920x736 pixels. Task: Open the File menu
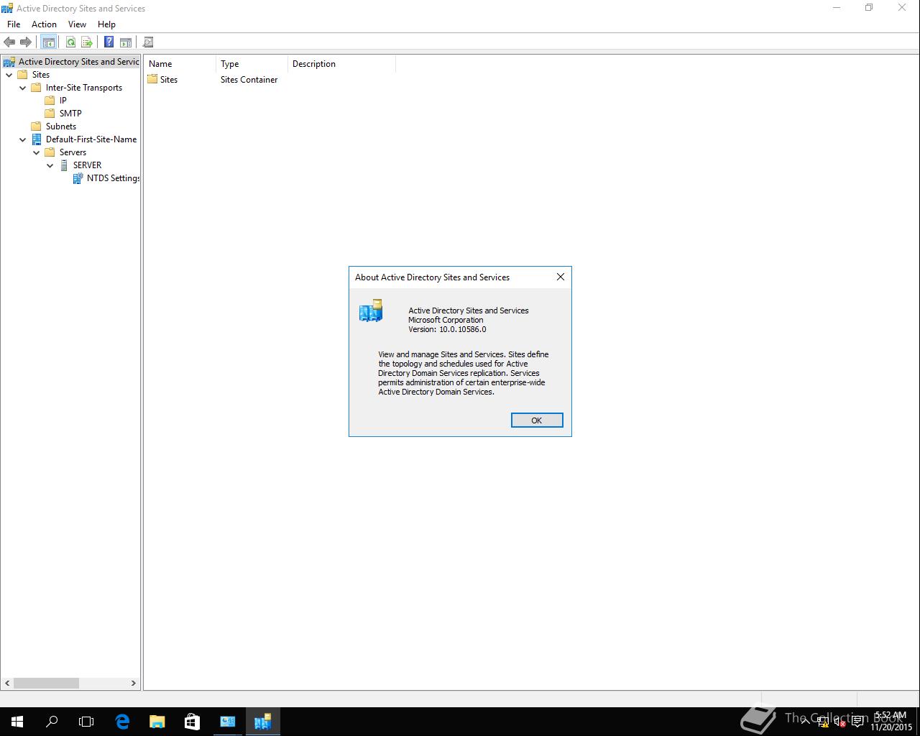tap(14, 24)
